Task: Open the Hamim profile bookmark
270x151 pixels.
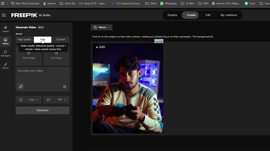Action: point(49,3)
